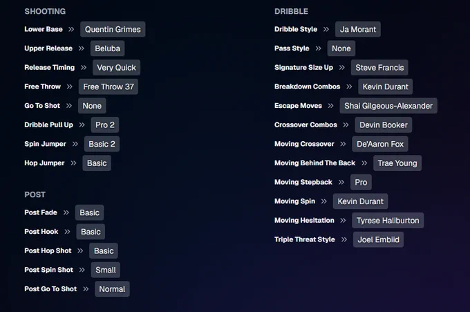Image resolution: width=470 pixels, height=312 pixels.
Task: Click the double chevron after Breakdown Combos
Action: pos(349,86)
